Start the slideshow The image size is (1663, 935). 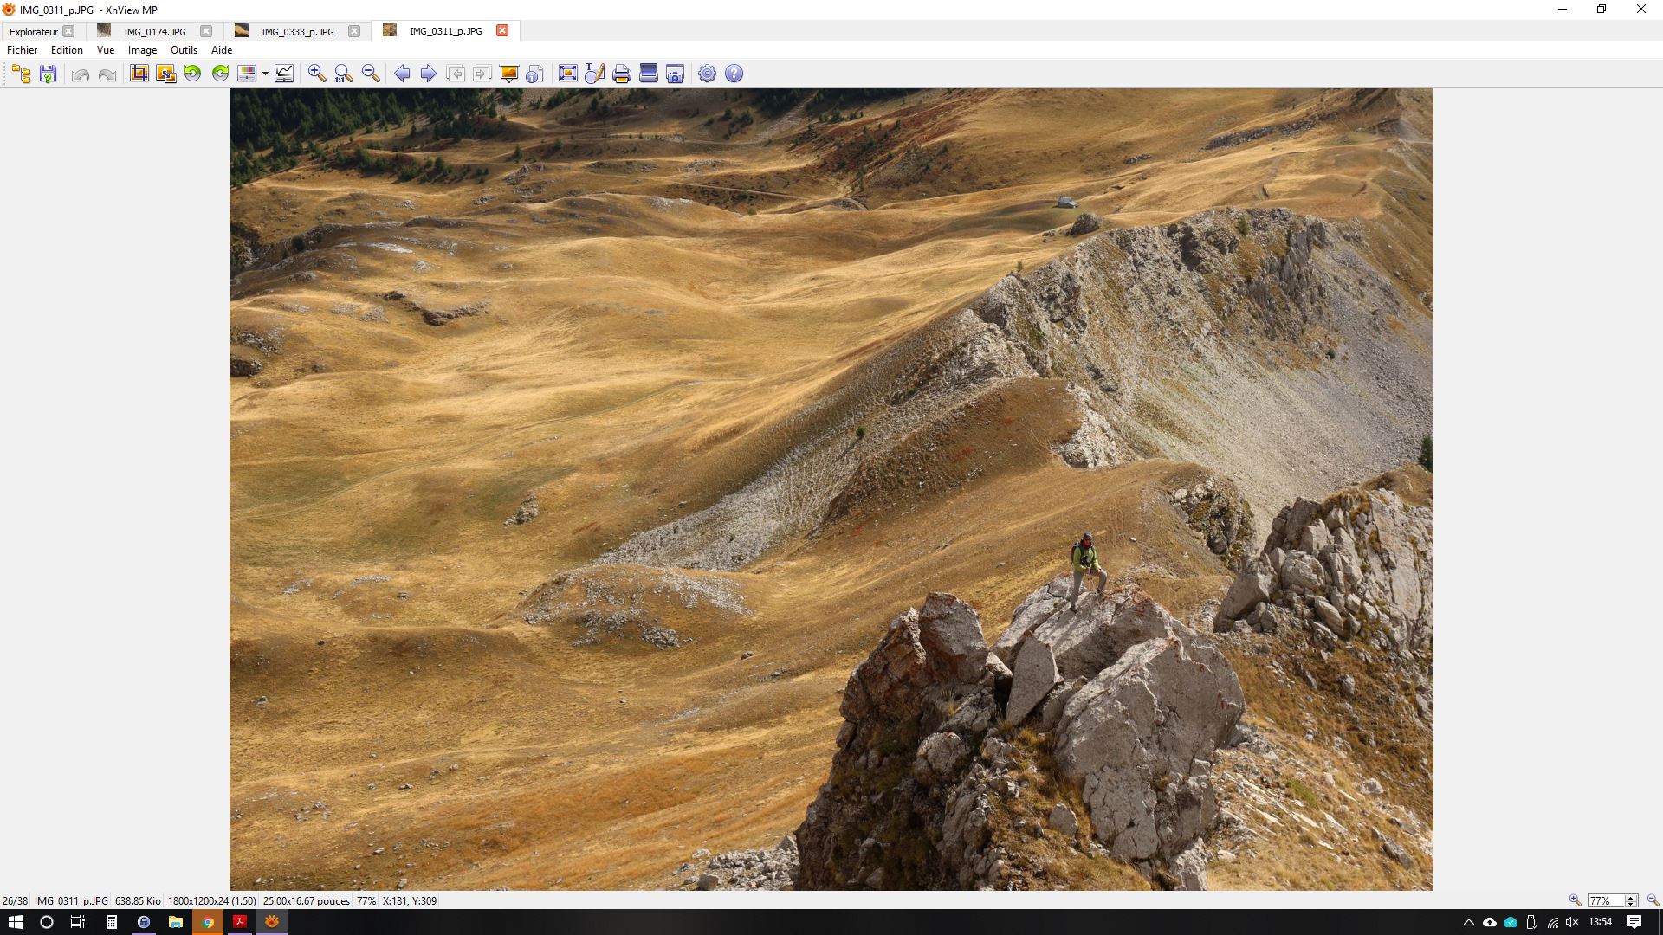508,74
